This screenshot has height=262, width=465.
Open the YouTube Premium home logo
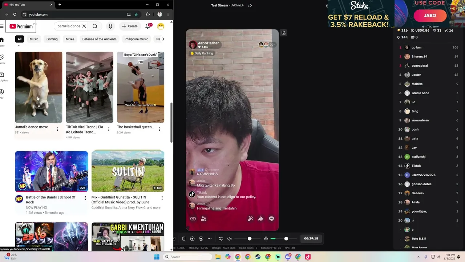point(21,26)
